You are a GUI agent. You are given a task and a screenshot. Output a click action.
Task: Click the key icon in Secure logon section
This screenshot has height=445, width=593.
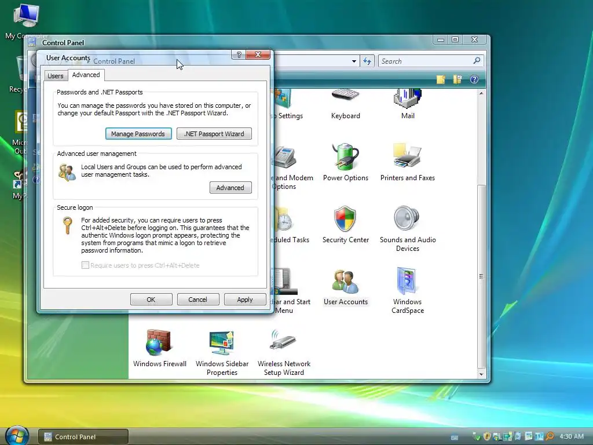[x=67, y=225]
